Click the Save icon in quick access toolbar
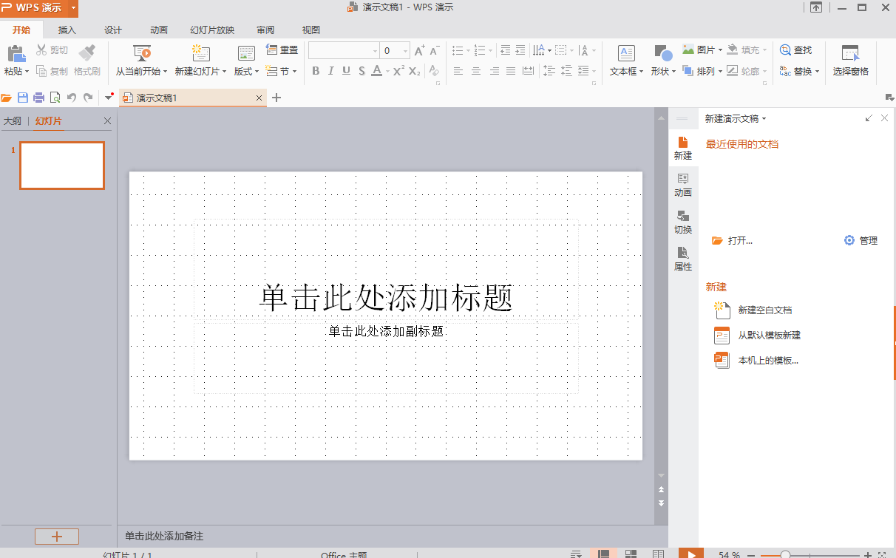The image size is (896, 558). pyautogui.click(x=22, y=98)
